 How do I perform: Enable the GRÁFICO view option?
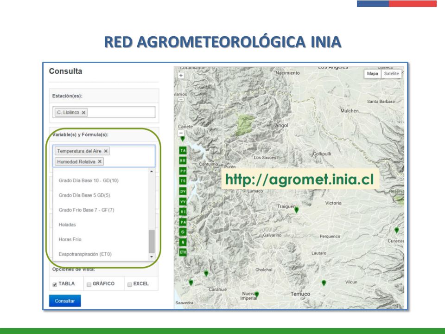point(89,284)
